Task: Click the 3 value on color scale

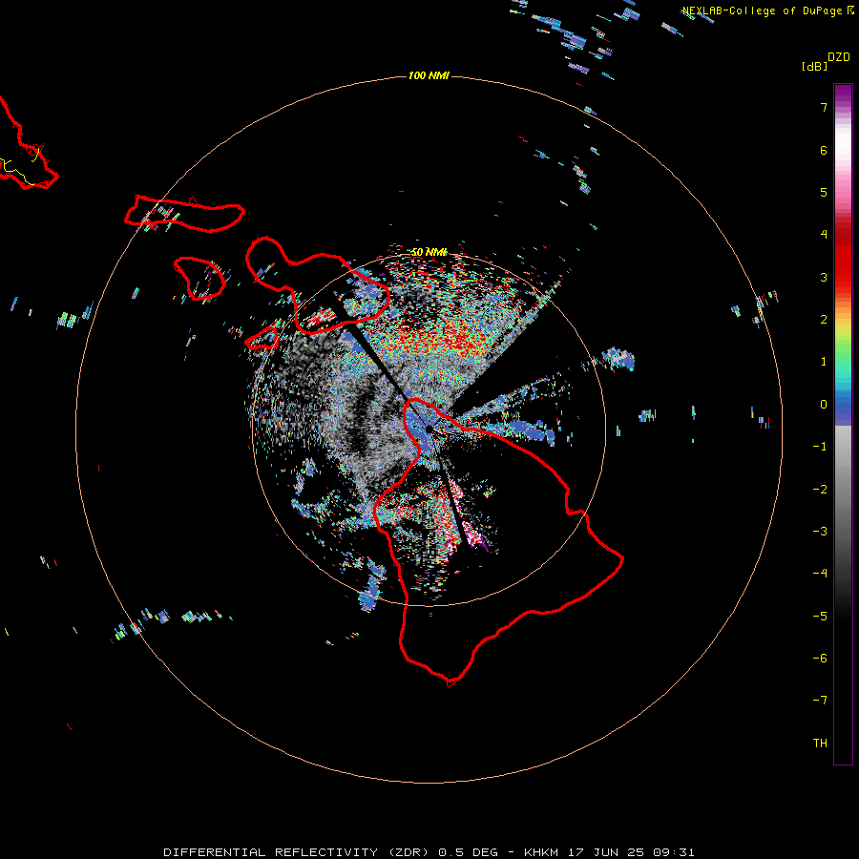Action: pos(824,277)
